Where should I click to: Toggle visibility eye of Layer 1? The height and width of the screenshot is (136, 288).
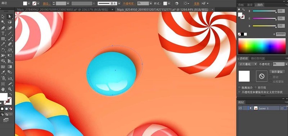[240, 108]
